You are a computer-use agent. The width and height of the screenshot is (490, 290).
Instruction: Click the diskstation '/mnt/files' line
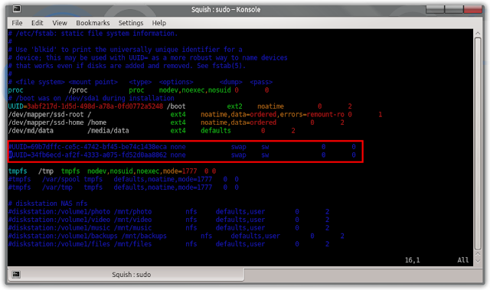[x=168, y=244]
